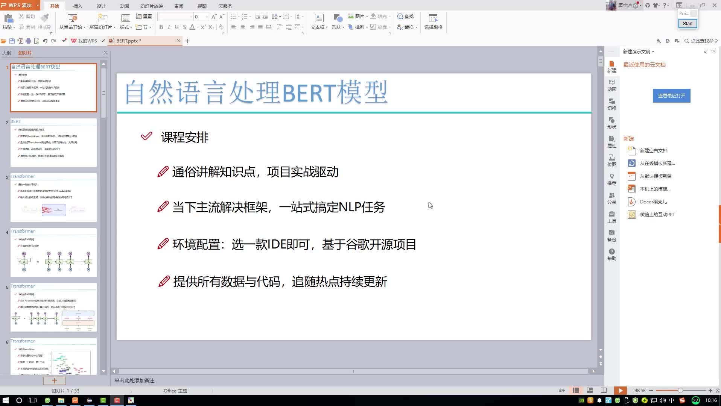
Task: Click the Task View icon on the taskbar
Action: tap(33, 400)
